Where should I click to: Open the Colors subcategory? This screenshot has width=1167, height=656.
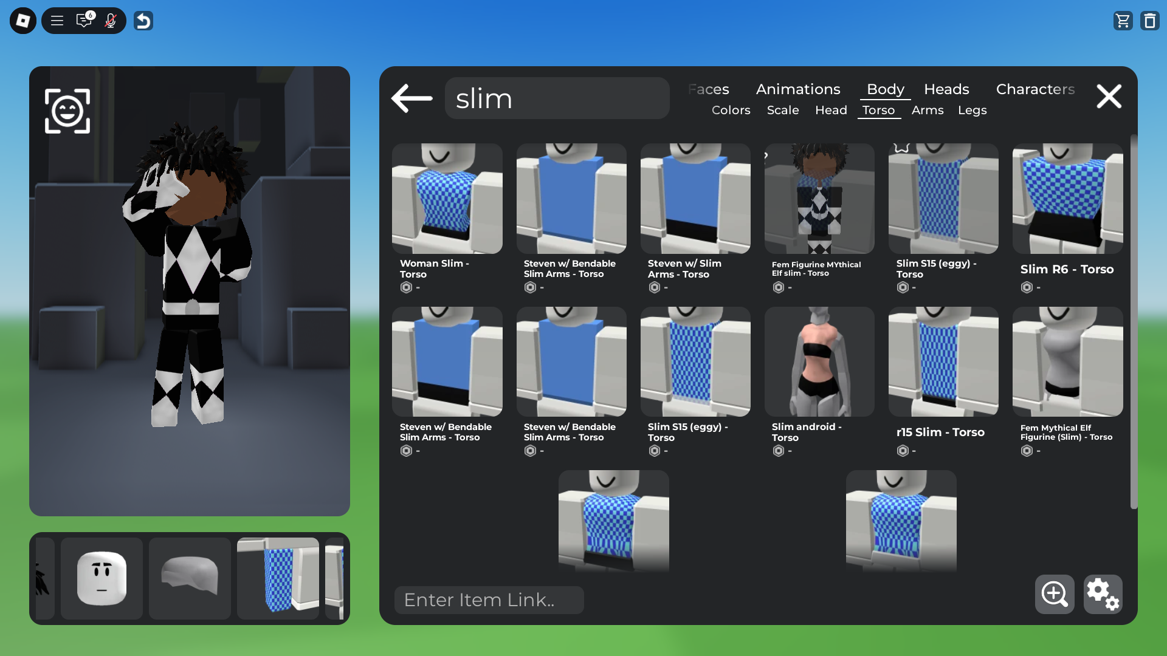[x=731, y=110]
